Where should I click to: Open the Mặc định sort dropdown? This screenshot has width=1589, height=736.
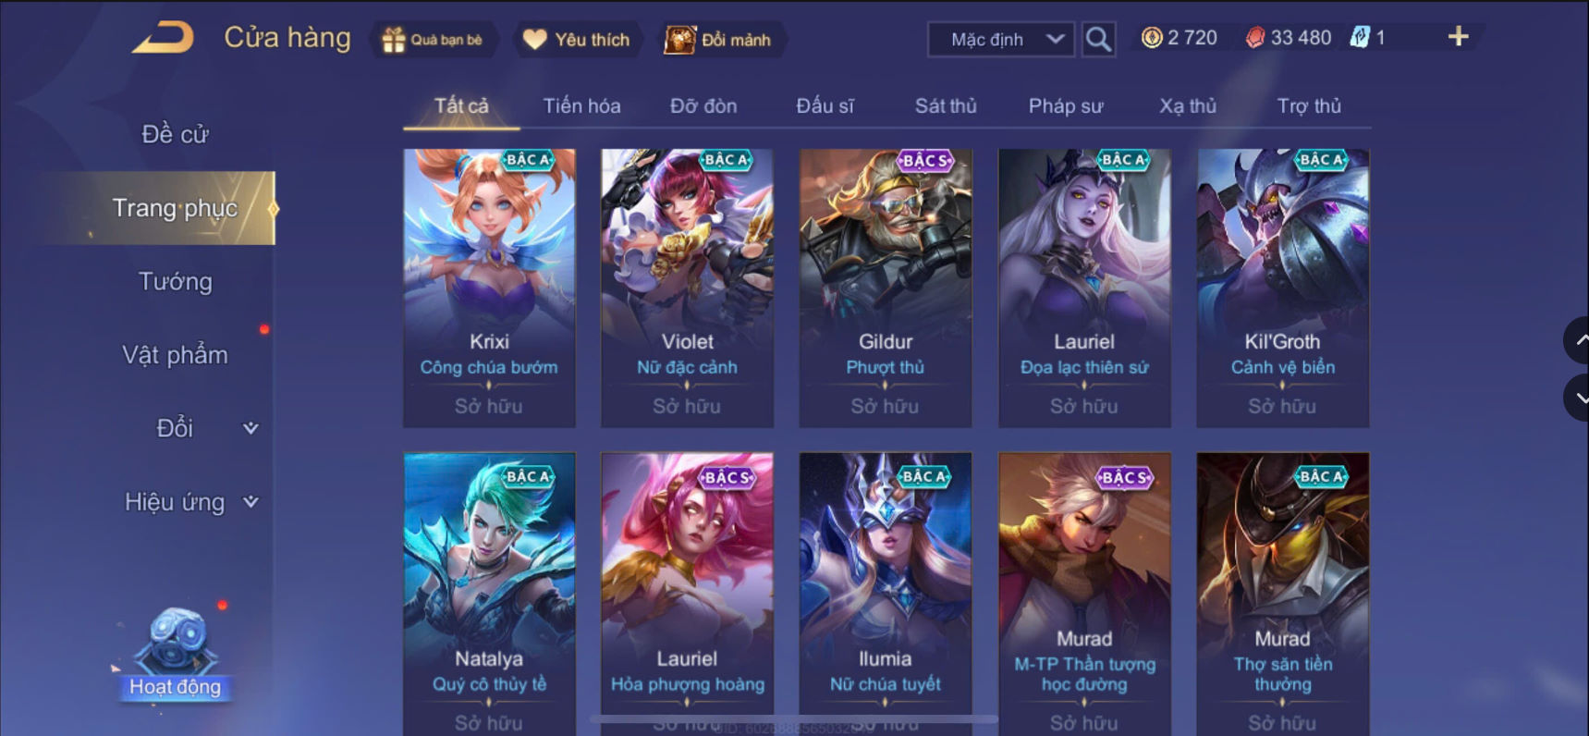click(x=1001, y=39)
